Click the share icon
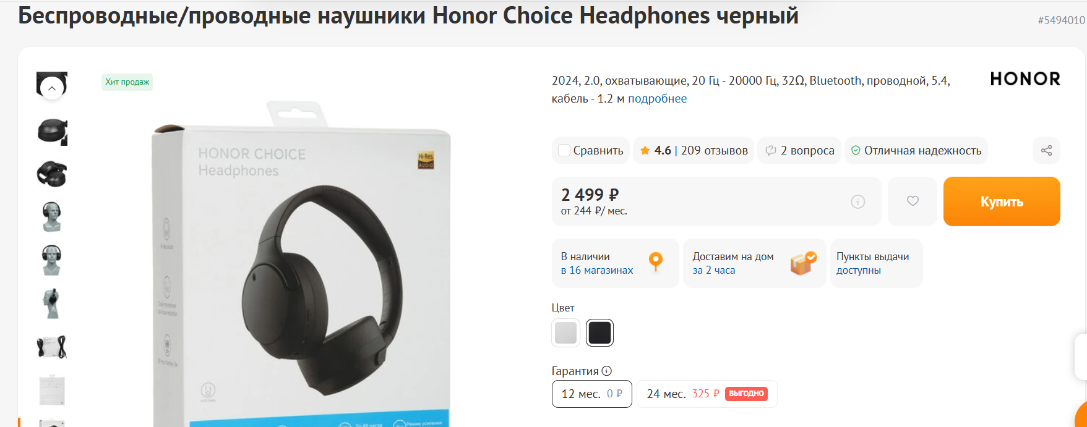1087x427 pixels. click(1046, 150)
